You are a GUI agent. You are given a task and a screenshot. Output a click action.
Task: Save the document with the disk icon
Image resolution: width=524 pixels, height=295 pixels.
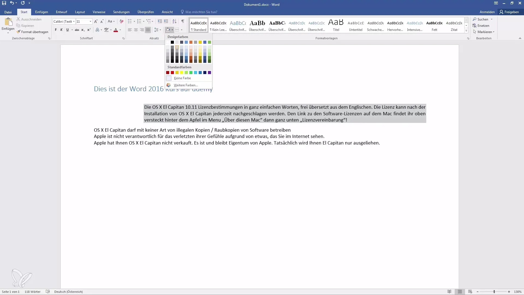pyautogui.click(x=4, y=3)
